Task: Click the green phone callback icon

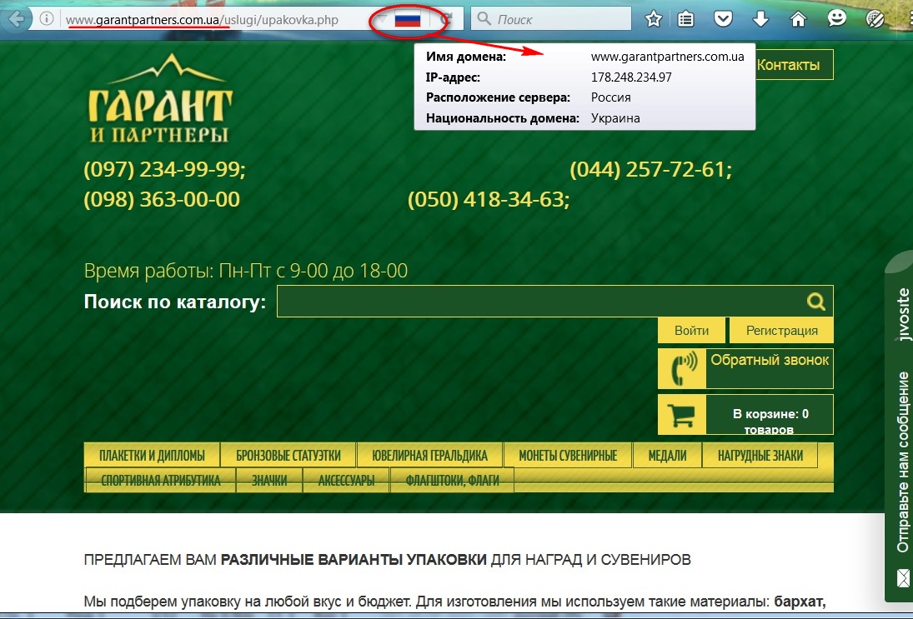Action: click(x=682, y=368)
